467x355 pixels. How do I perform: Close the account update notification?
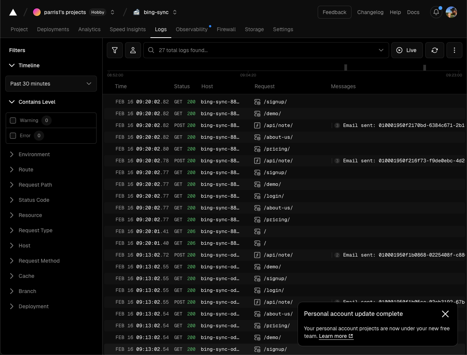[x=445, y=314]
